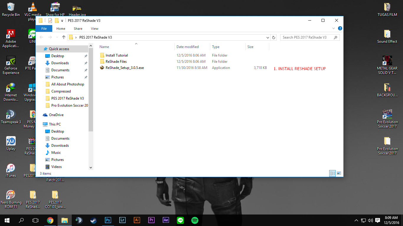403x226 pixels.
Task: Open After Effects from the taskbar
Action: 166,220
